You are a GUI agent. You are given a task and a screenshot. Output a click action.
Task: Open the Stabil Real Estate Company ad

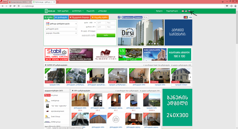(x=56, y=54)
